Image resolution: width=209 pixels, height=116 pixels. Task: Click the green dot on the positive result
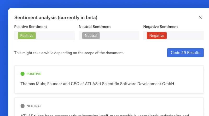[22, 74]
